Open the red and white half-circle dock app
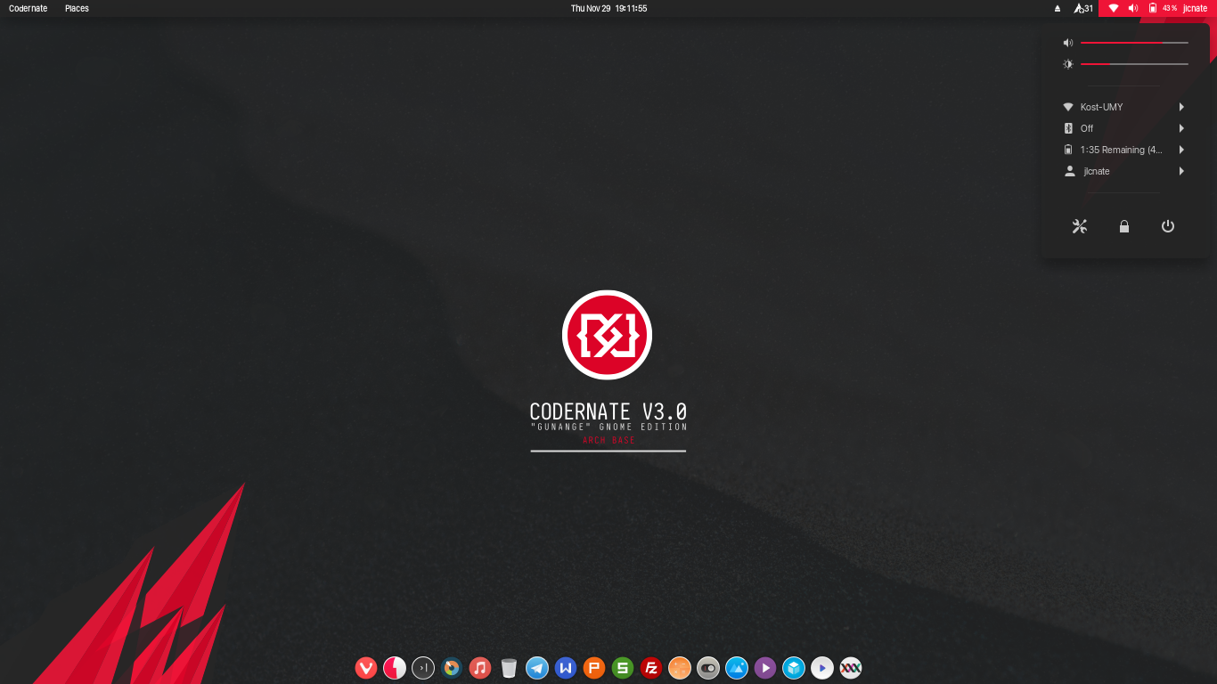Viewport: 1217px width, 684px height. point(395,668)
